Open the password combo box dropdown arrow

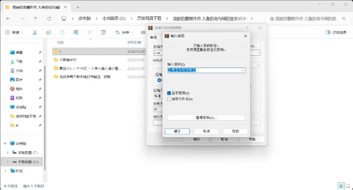pos(243,70)
